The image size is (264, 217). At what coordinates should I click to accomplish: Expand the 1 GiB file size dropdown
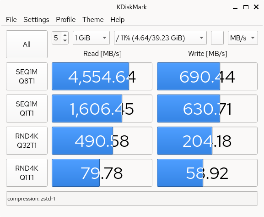(91, 38)
